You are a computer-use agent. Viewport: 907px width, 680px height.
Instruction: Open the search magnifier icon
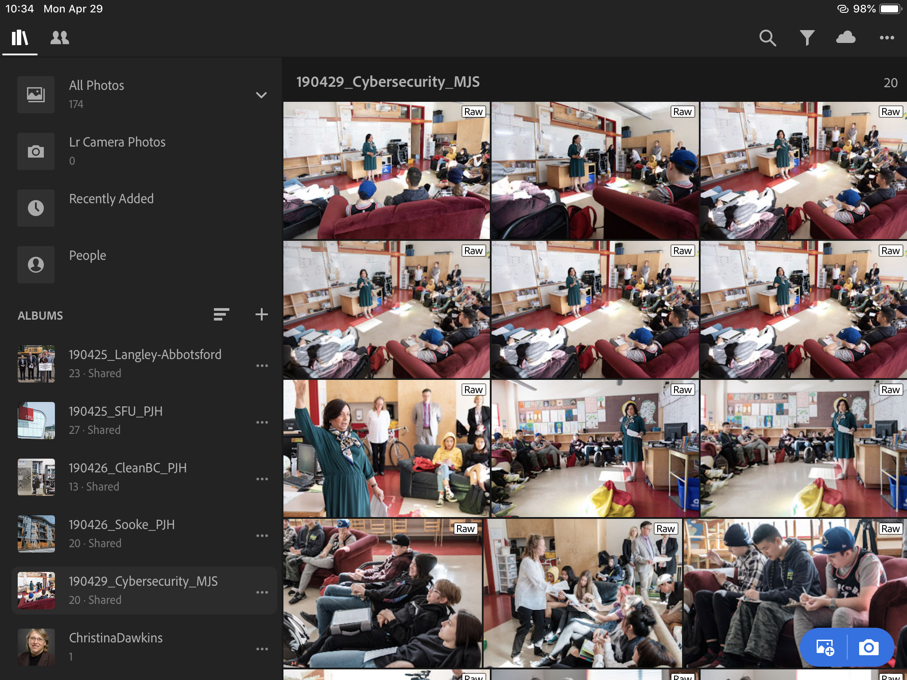pos(767,38)
